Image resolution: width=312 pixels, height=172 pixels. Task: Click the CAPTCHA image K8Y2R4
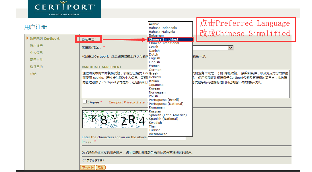(115, 119)
